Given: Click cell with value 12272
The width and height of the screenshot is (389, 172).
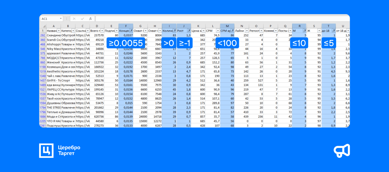Looking at the screenshot, I should (x=155, y=121).
